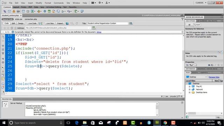
Task: Toggle Live Code mode
Action: (x=32, y=23)
